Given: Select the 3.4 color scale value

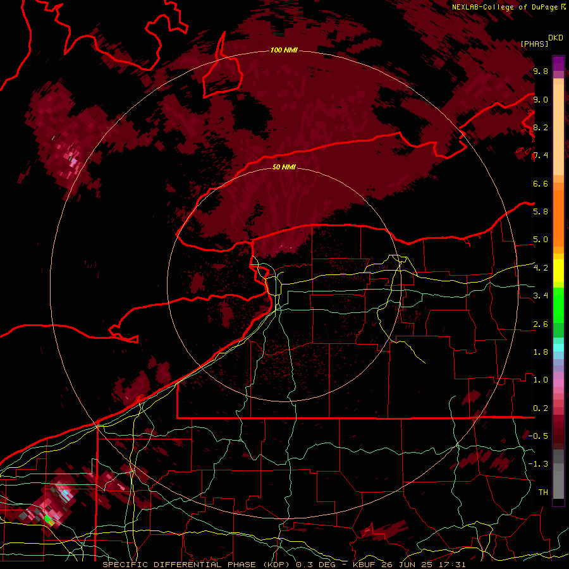Looking at the screenshot, I should point(541,295).
